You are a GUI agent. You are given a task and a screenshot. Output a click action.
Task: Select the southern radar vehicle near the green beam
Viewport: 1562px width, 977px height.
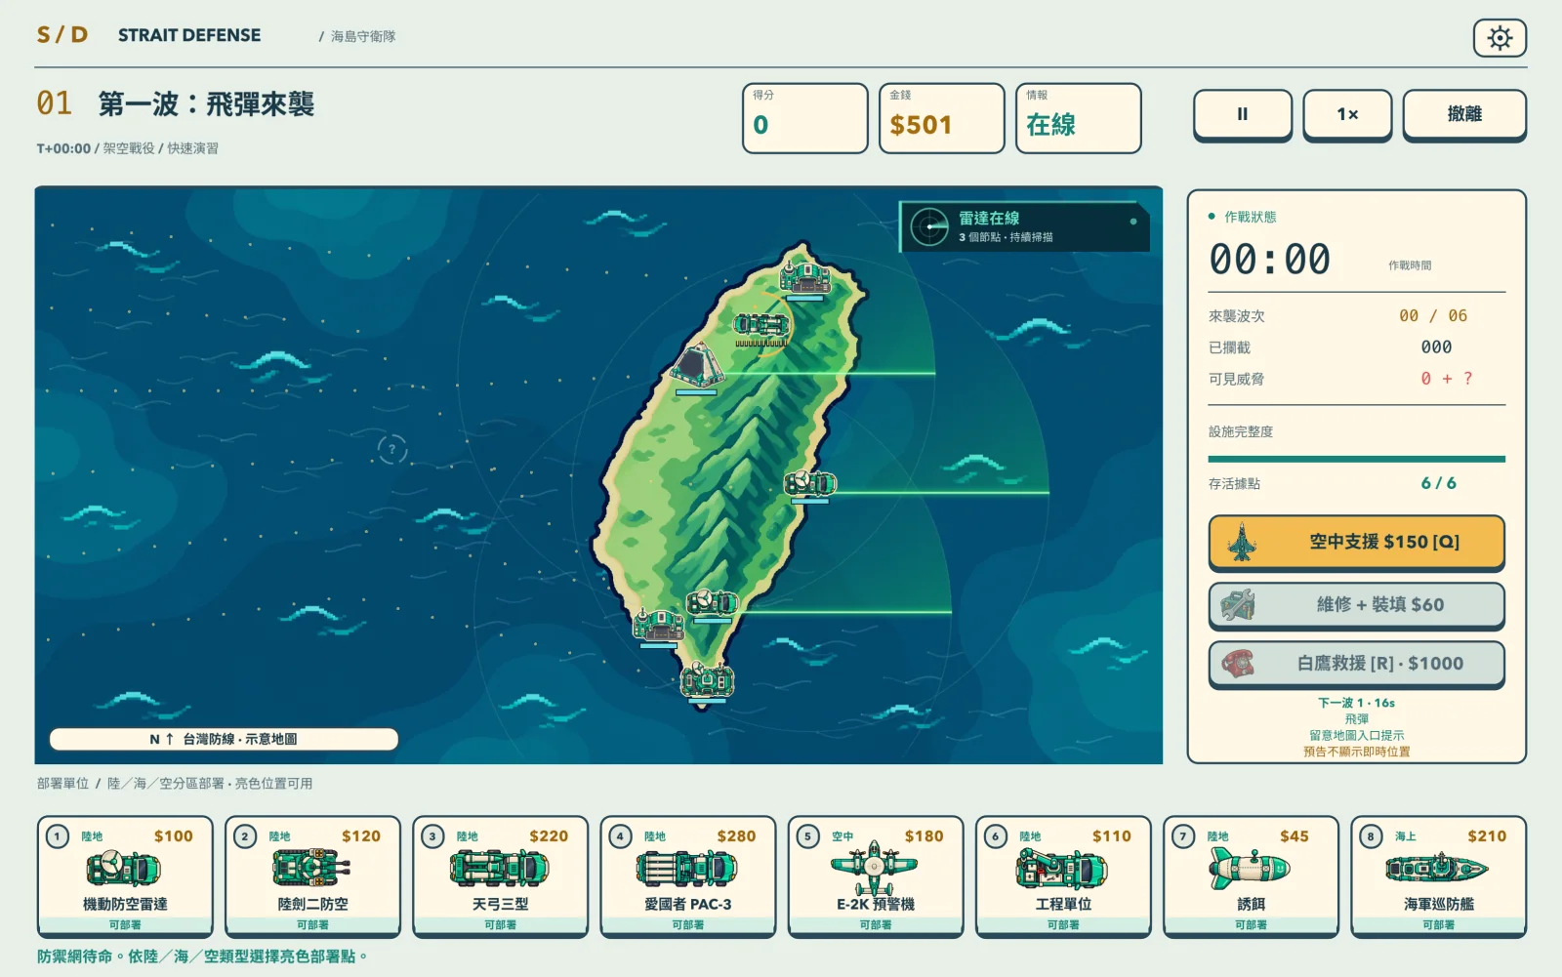(712, 602)
